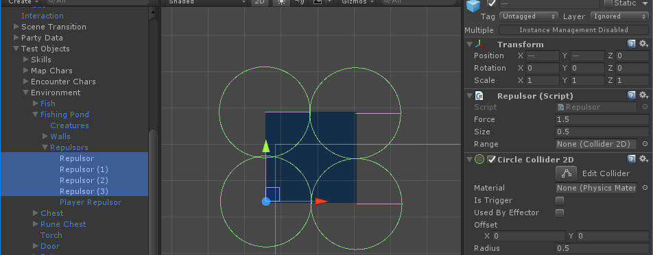The width and height of the screenshot is (653, 255).
Task: Open the Gizmos dropdown
Action: [x=357, y=2]
